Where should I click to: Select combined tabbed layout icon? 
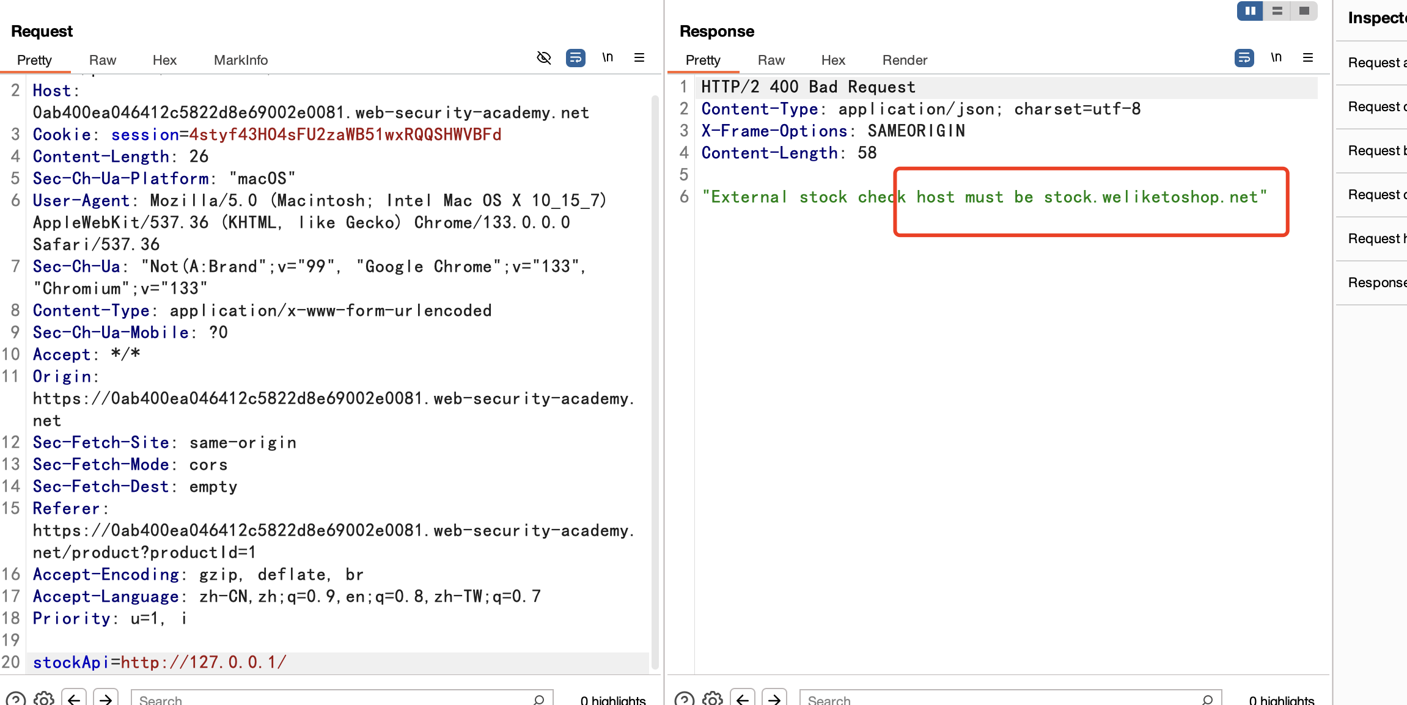point(1304,11)
